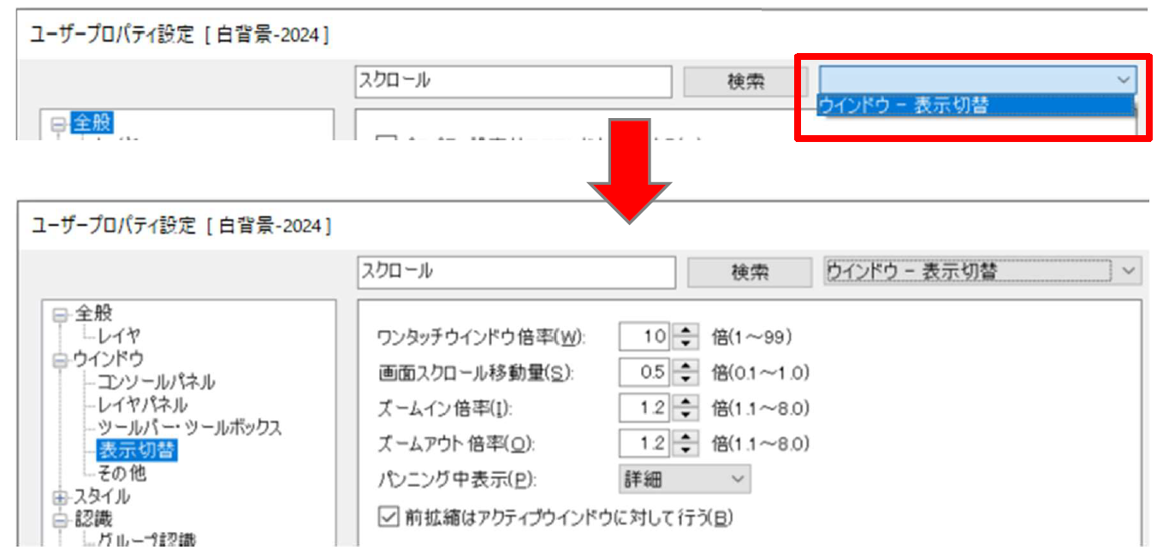This screenshot has height=556, width=1163.
Task: Select その他 in the tree
Action: (x=122, y=472)
